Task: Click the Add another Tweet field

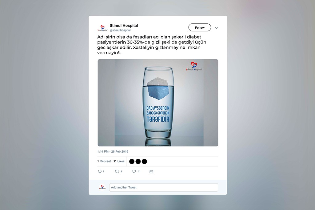Action: (164, 187)
